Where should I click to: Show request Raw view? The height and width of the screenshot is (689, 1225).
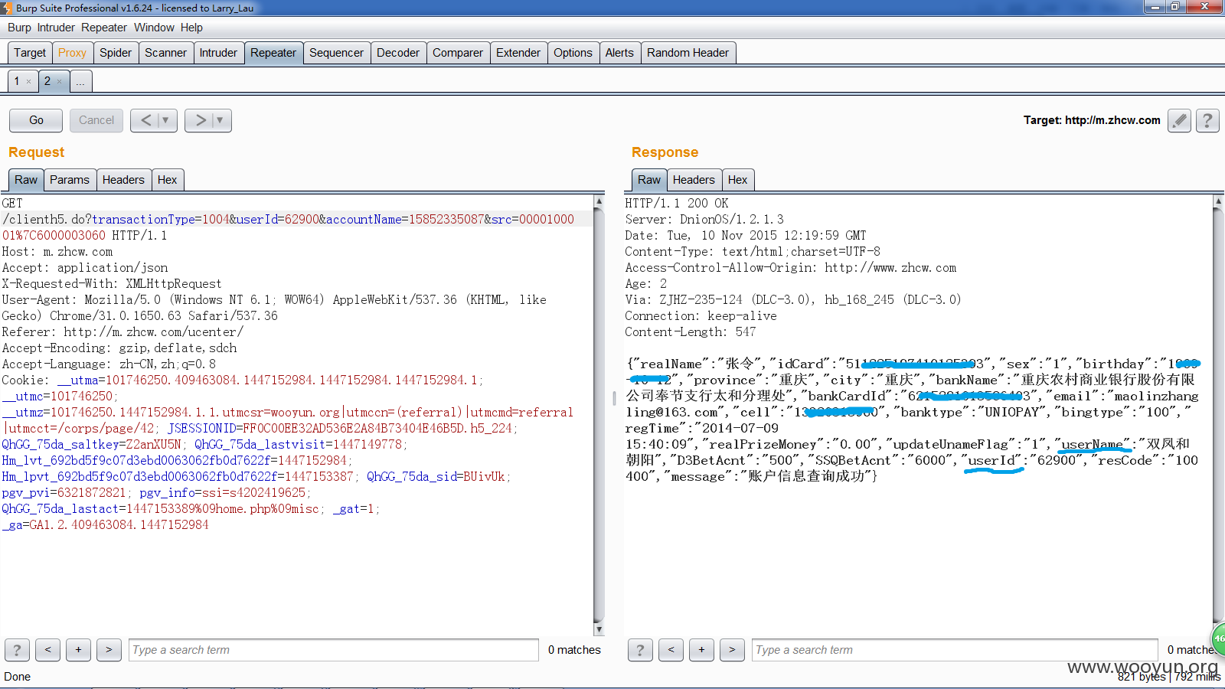tap(26, 180)
